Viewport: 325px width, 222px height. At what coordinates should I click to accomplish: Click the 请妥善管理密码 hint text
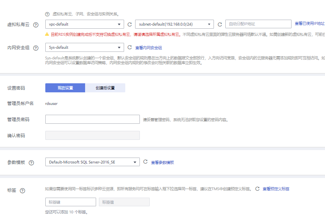[186, 120]
